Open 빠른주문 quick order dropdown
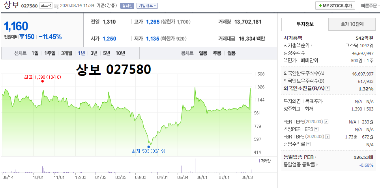 [370, 6]
